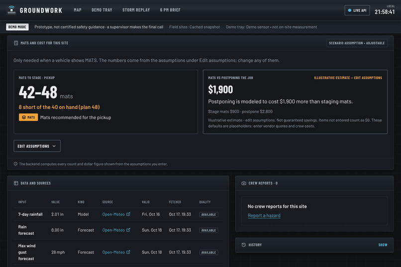Click the Crew Reports · 0 heading
Viewport: 401px width, 267px height.
pyautogui.click(x=263, y=183)
